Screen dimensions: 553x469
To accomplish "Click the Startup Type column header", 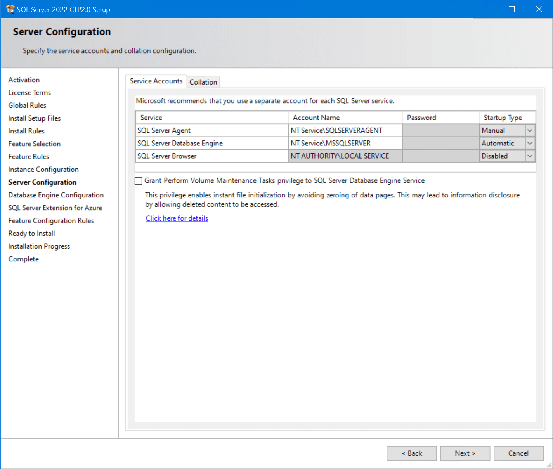I will (508, 118).
